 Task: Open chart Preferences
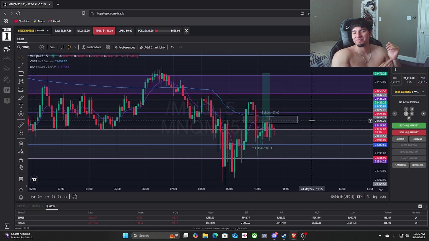click(x=125, y=47)
